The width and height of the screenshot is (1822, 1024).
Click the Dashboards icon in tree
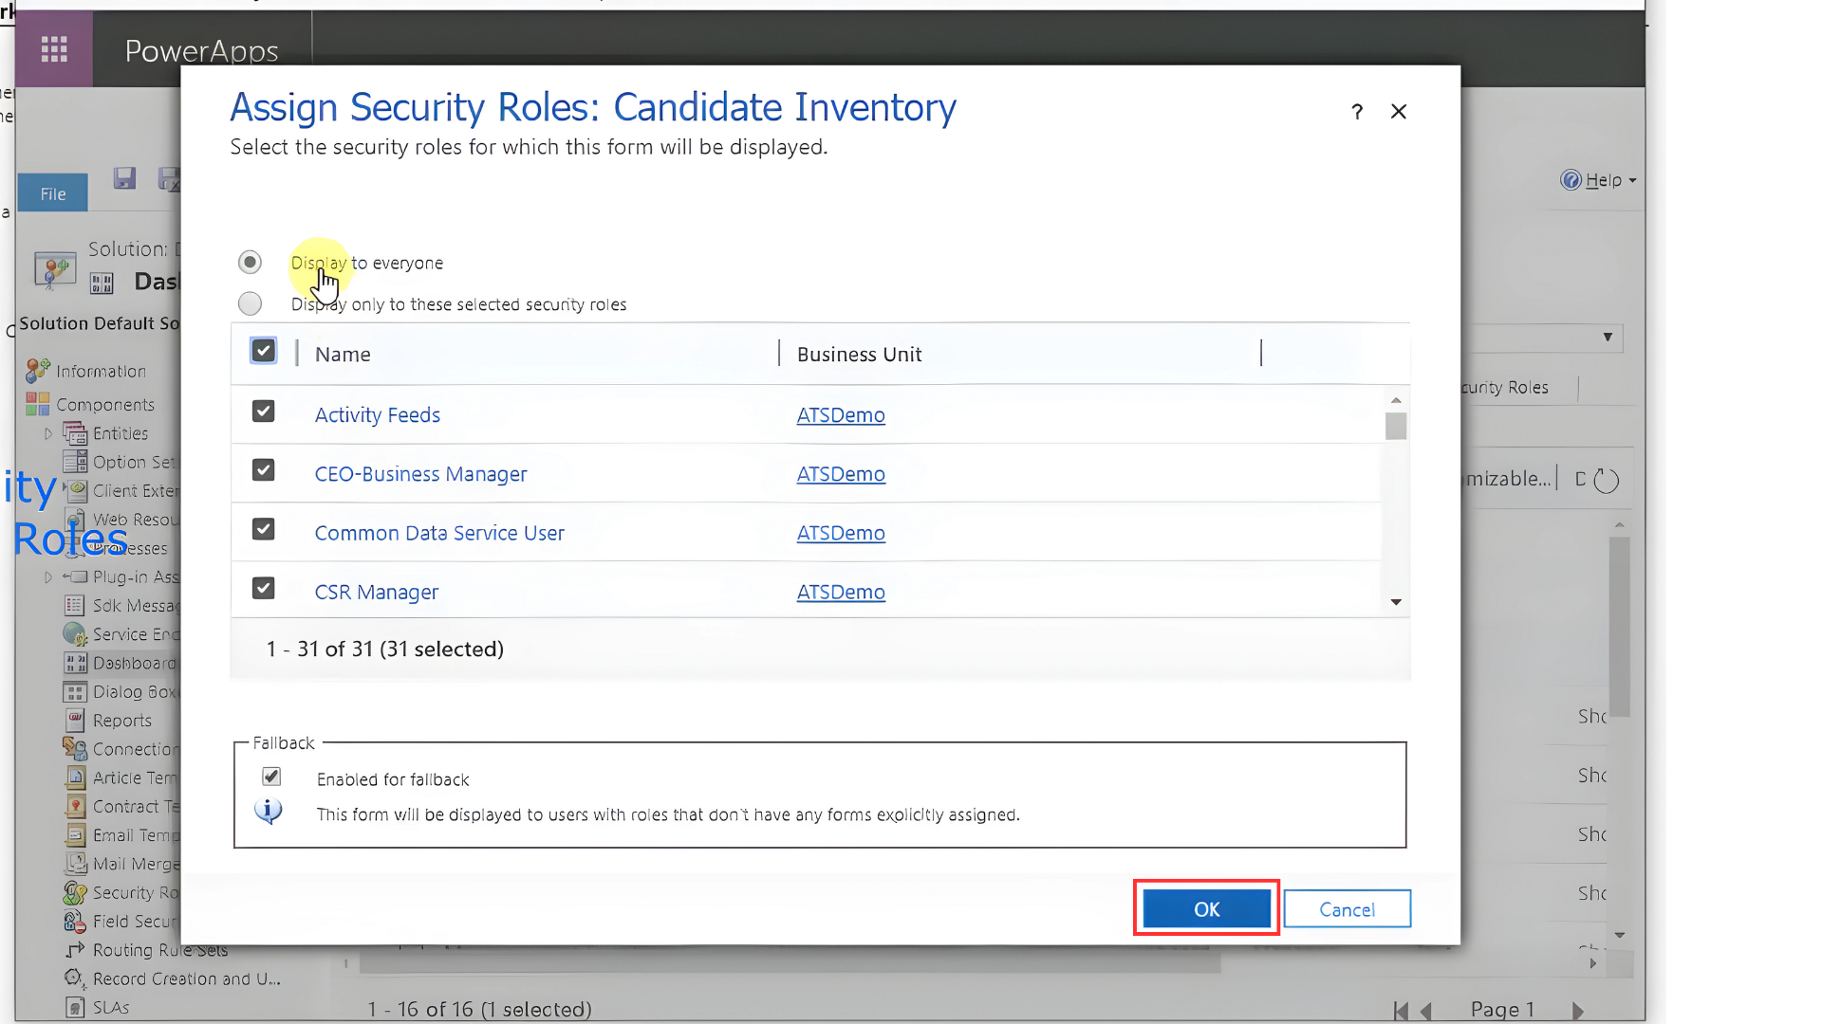click(x=75, y=663)
